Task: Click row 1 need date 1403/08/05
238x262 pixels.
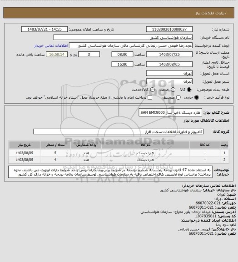Action: tap(25, 153)
